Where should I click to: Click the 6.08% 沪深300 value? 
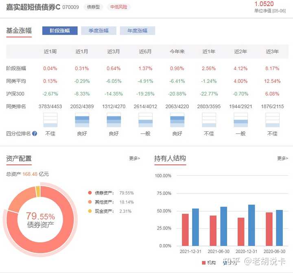point(272,94)
